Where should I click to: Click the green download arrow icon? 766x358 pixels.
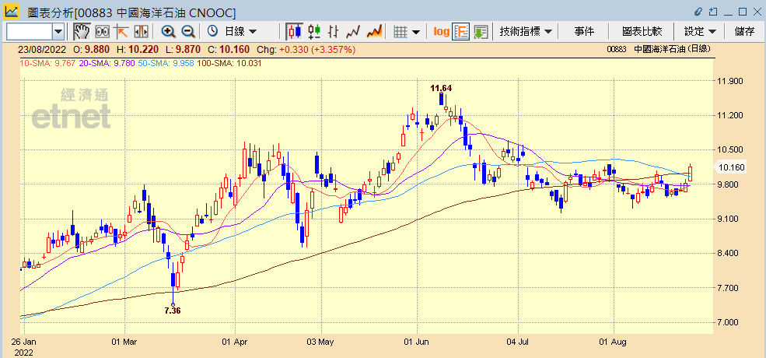[x=481, y=32]
